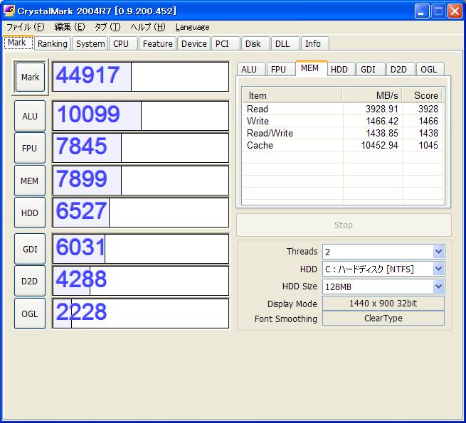The image size is (466, 423).
Task: Select the Cache row in results table
Action: (343, 145)
